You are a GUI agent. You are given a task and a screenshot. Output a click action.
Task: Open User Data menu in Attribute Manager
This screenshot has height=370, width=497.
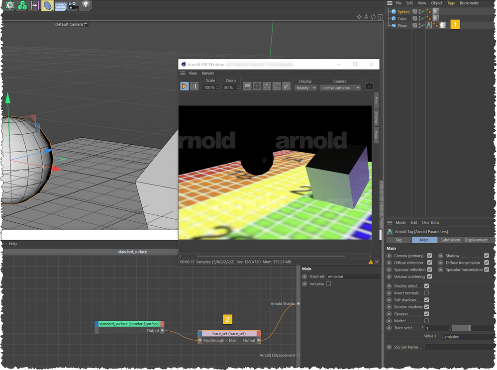pyautogui.click(x=430, y=222)
